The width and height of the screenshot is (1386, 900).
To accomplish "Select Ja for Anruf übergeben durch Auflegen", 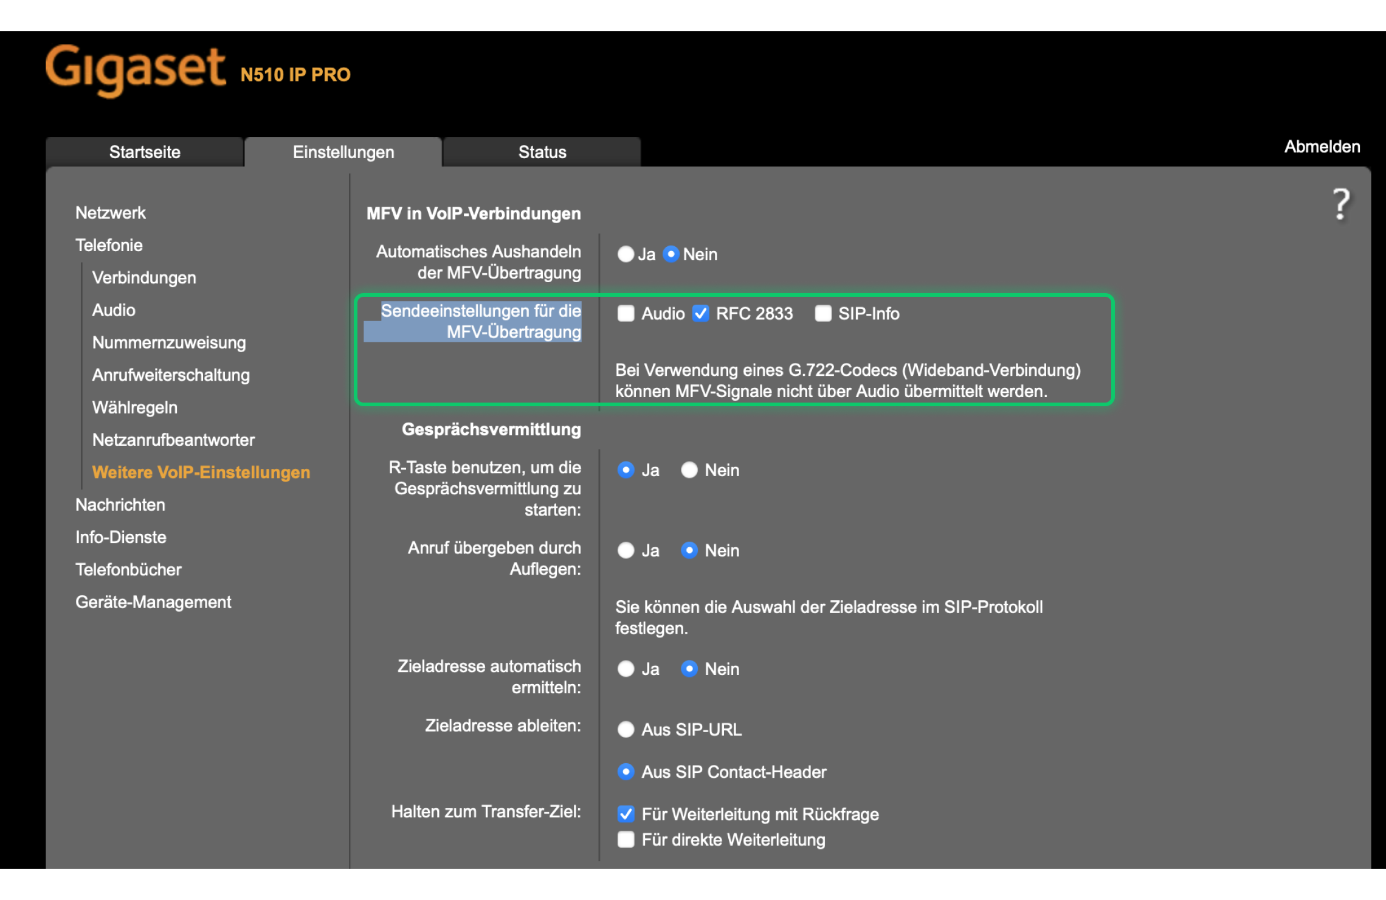I will (x=626, y=550).
